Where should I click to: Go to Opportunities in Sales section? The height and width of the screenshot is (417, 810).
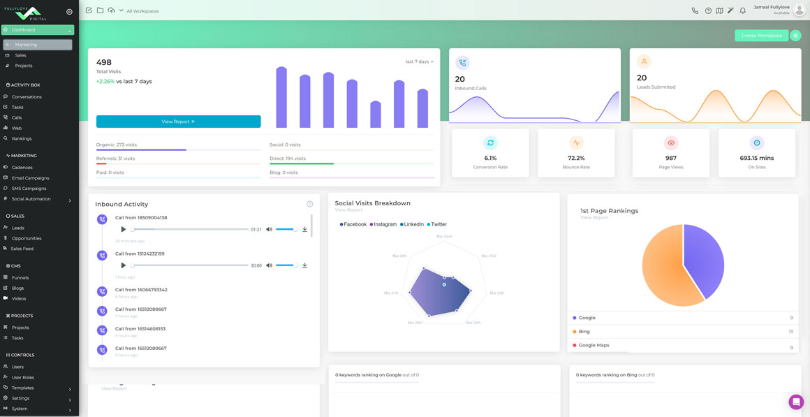(x=27, y=238)
